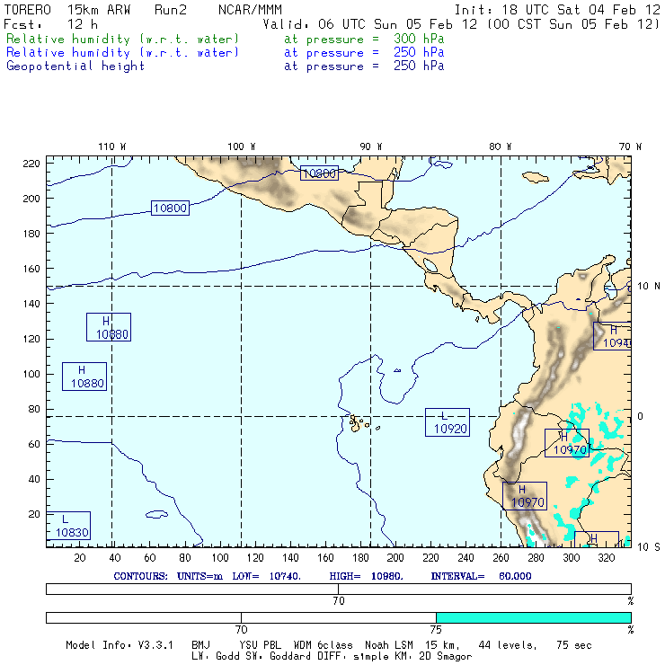The width and height of the screenshot is (665, 665).
Task: Select the "10800" contour label over the Pacific
Action: (170, 208)
